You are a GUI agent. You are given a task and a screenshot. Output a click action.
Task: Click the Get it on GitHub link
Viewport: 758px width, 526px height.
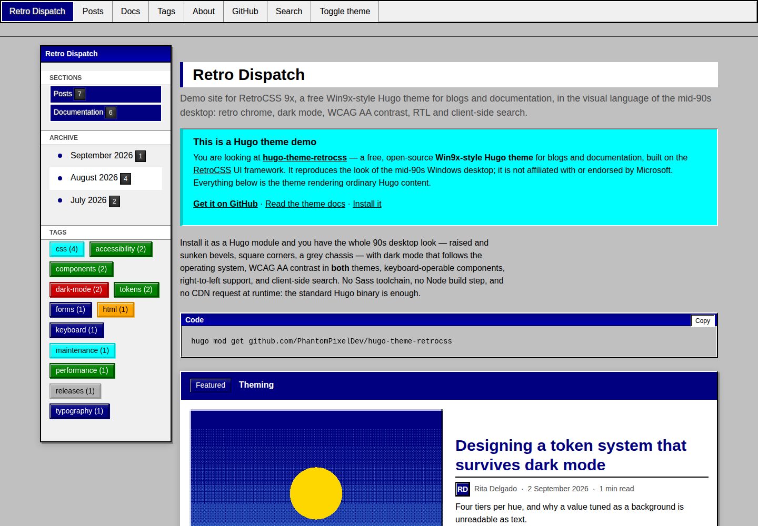point(225,204)
